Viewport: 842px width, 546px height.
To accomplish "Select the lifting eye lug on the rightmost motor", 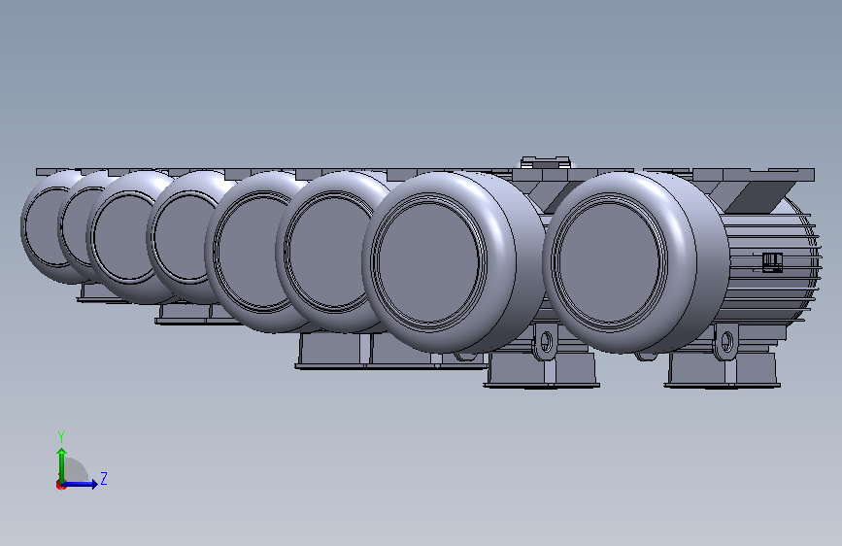I will (x=724, y=341).
